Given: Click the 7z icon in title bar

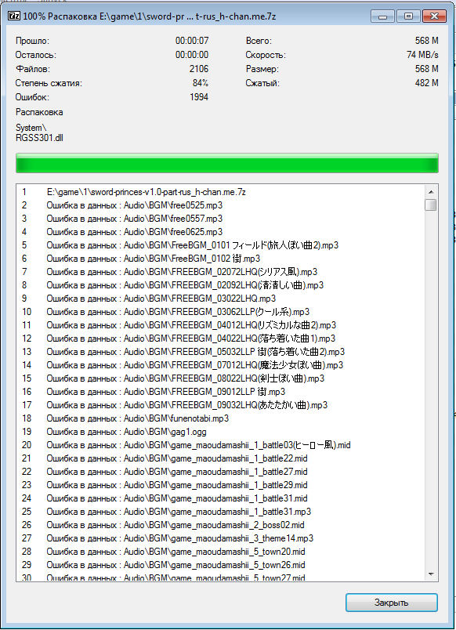Looking at the screenshot, I should 13,16.
